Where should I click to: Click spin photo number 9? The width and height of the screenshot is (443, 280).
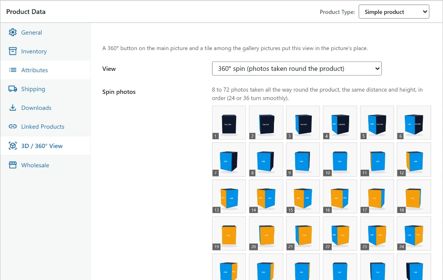pyautogui.click(x=303, y=160)
